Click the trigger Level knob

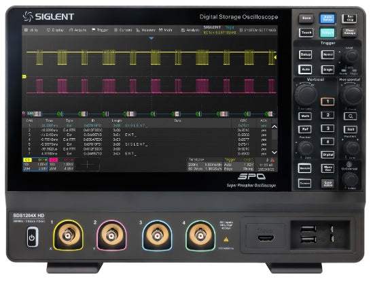[350, 56]
